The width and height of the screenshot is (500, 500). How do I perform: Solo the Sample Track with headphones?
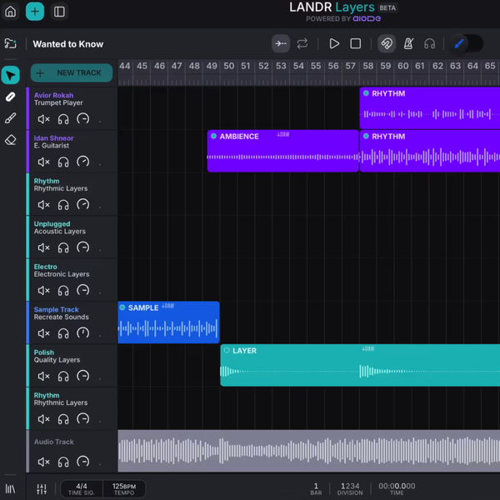[63, 333]
